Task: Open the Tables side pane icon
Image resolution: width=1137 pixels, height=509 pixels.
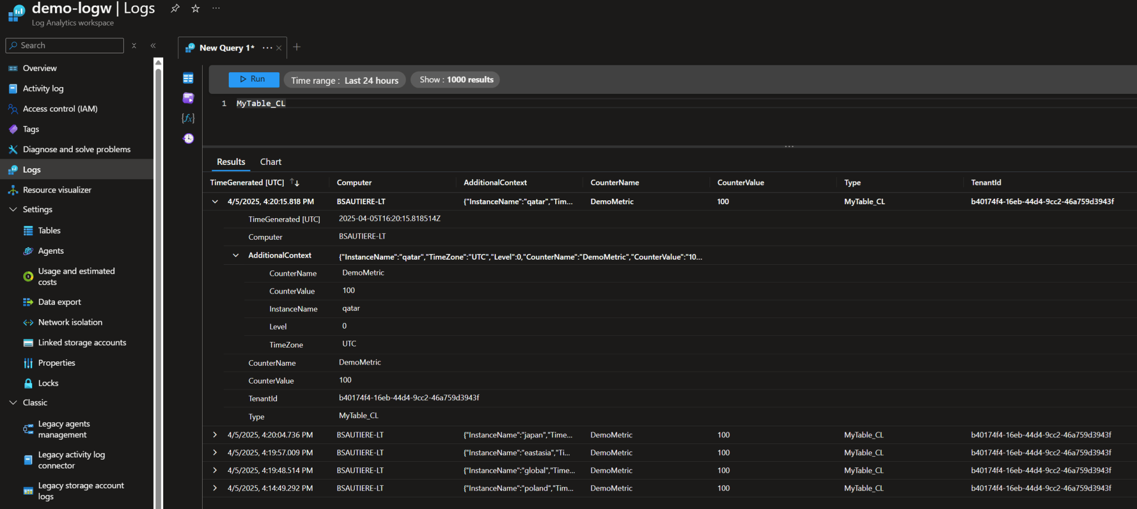Action: [188, 78]
